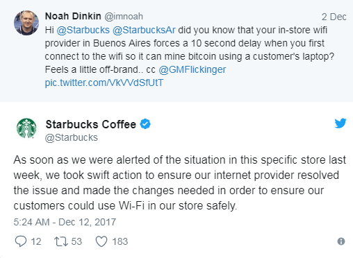Open the pic.twitter.com/VkVVdSfUtT link
The width and height of the screenshot is (353, 258).
tap(104, 83)
